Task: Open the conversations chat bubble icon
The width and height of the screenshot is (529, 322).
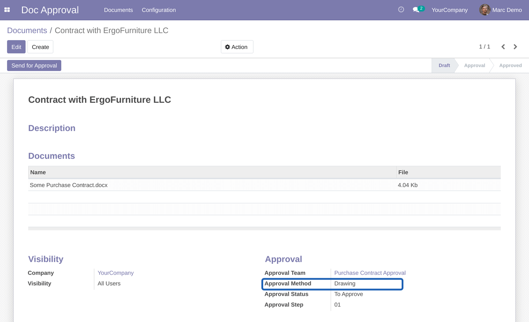Action: (416, 10)
